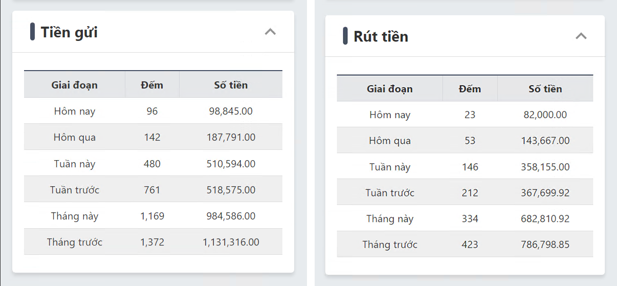617x286 pixels.
Task: Collapse the Tiền gửi panel
Action: pos(270,32)
